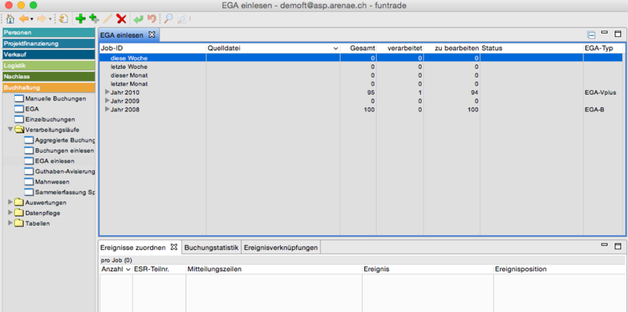Viewport: 628px width, 312px height.
Task: Click the Mitteilungszeilen column header
Action: pos(273,269)
